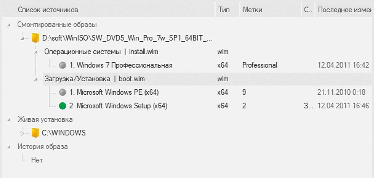Viewport: 374px width, 178px height.
Task: Click the Метки column header
Action: click(252, 10)
